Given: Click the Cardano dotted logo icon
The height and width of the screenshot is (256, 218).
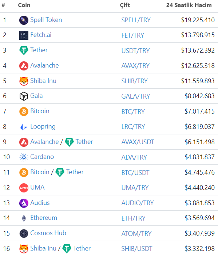Looking at the screenshot, I should click(x=24, y=157).
